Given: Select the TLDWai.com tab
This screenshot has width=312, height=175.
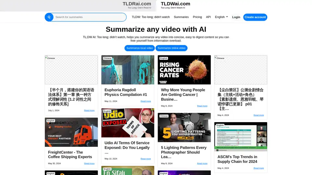Looking at the screenshot, I should pyautogui.click(x=175, y=5).
